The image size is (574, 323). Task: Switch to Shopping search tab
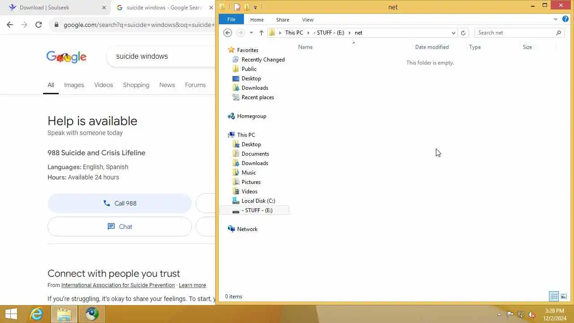136,85
